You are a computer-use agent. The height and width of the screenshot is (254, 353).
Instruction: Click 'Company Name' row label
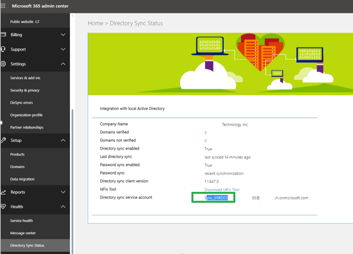[114, 124]
